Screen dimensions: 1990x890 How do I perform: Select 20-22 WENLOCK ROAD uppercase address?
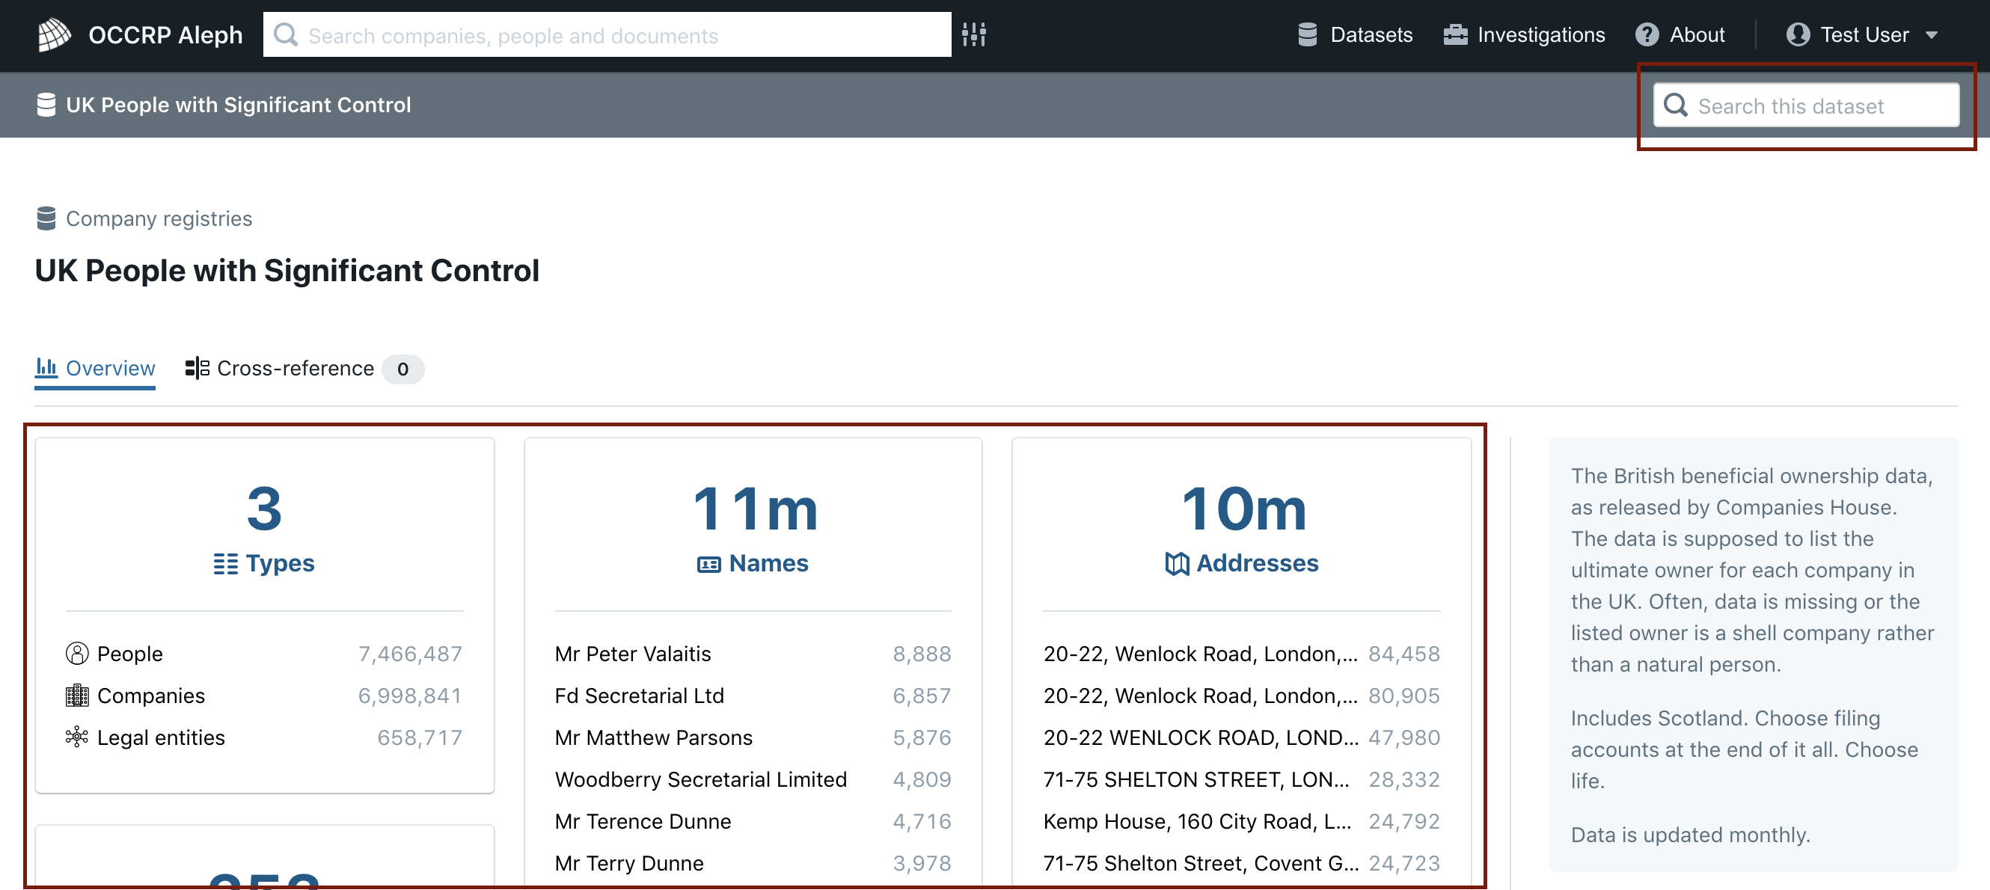(x=1241, y=737)
